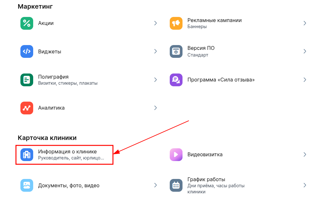Click the blue building Информация о клинике icon

pyautogui.click(x=27, y=155)
